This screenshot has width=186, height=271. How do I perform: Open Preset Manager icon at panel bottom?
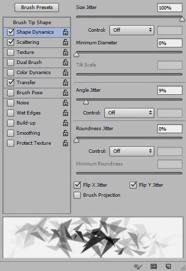click(x=154, y=266)
